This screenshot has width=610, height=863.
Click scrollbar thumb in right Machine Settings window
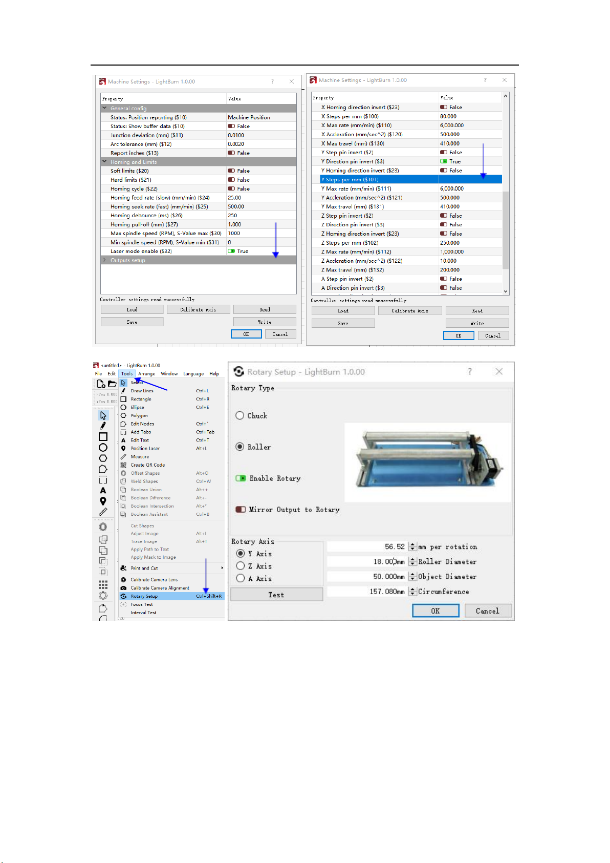pyautogui.click(x=506, y=230)
